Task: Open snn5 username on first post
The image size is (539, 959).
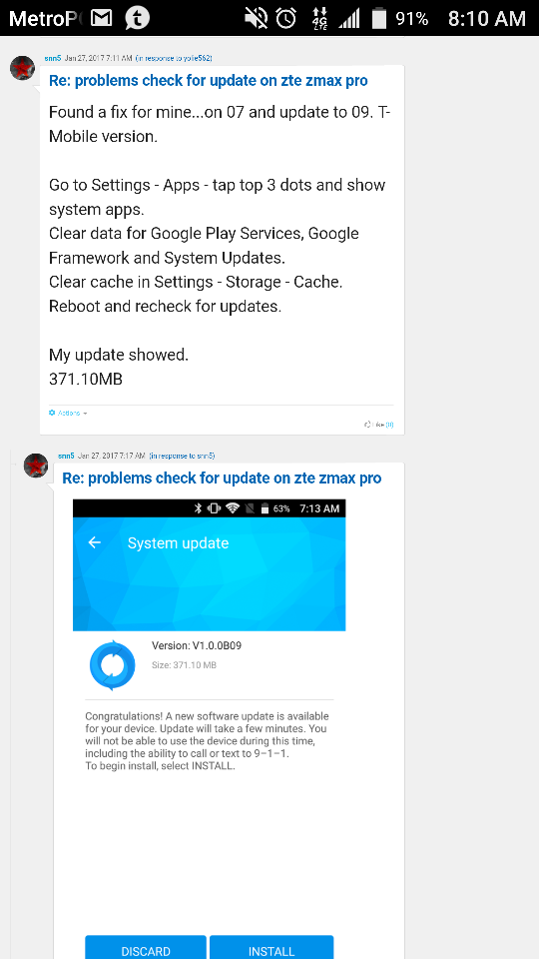Action: pyautogui.click(x=53, y=58)
